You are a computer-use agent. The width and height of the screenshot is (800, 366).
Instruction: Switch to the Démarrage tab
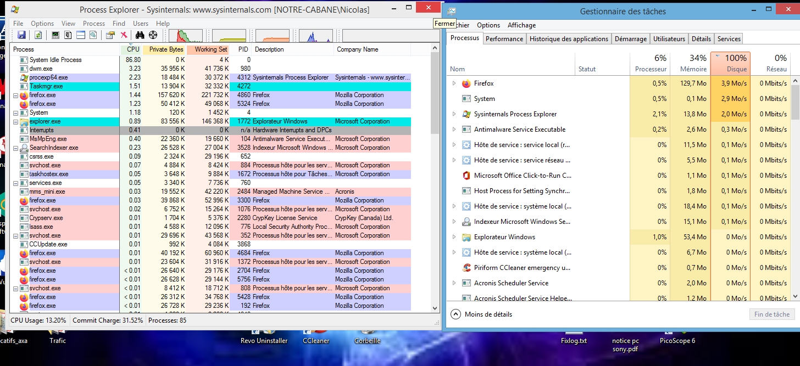[630, 39]
